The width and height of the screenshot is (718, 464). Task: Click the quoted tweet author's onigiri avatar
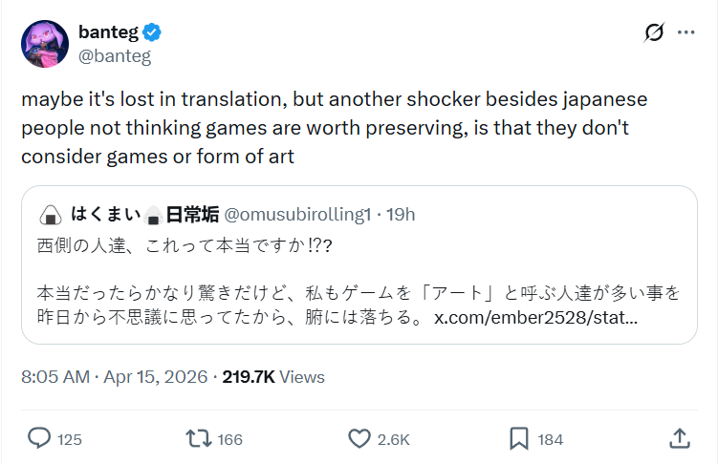tap(51, 215)
